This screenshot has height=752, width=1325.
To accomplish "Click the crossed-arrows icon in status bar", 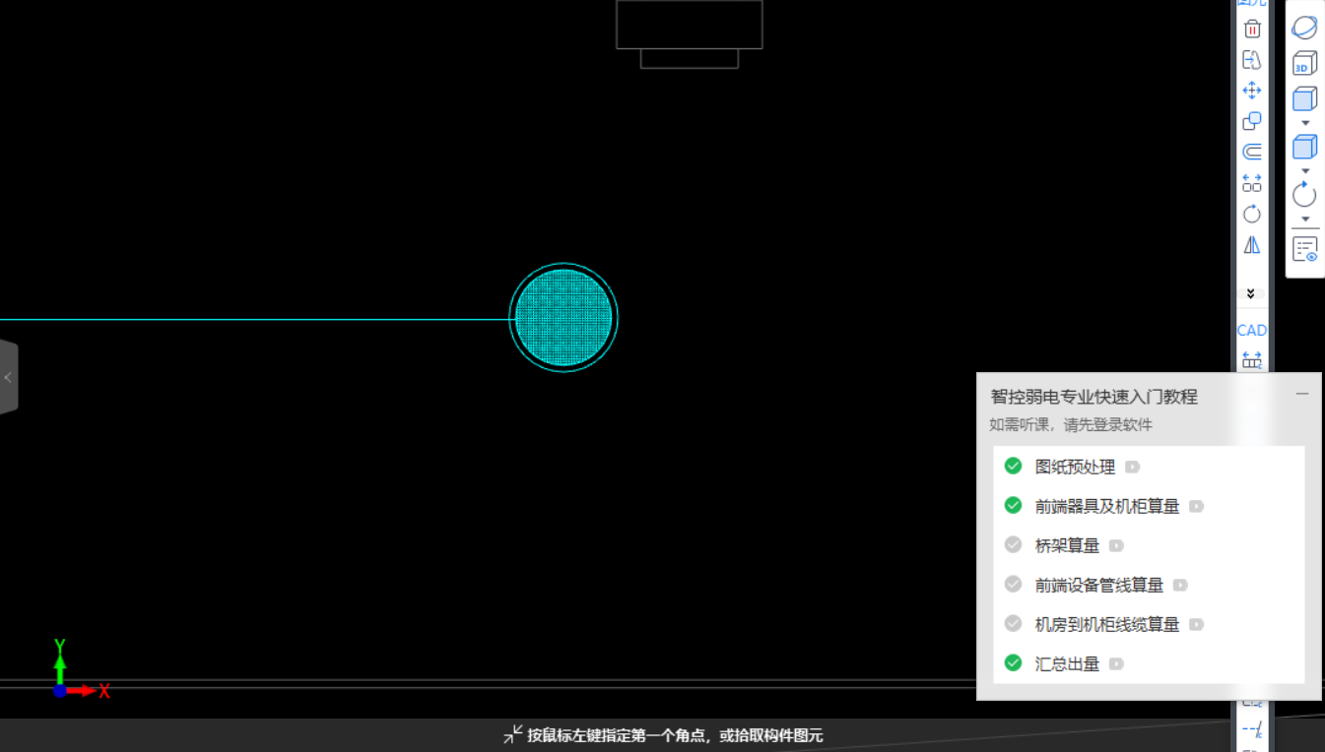I will tap(512, 734).
